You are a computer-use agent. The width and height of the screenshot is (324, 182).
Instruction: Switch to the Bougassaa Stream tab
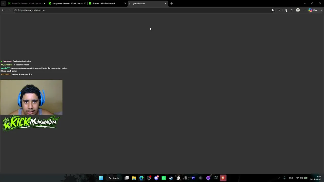pyautogui.click(x=67, y=4)
